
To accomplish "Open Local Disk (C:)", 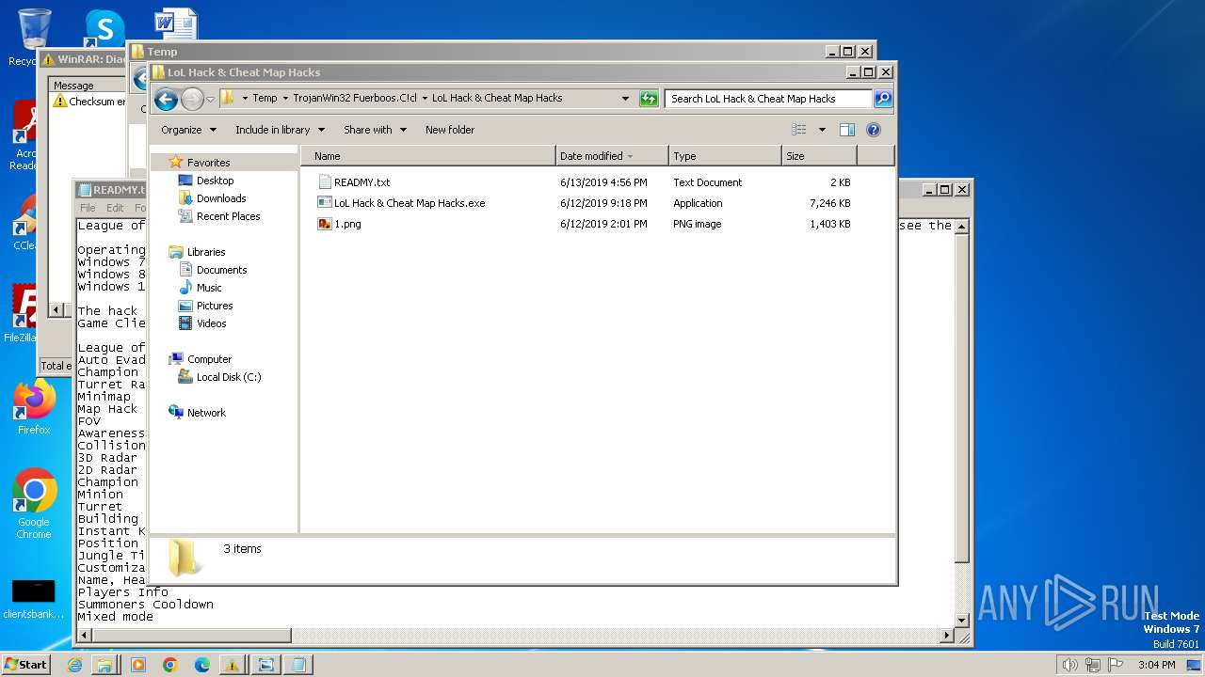I will tap(229, 377).
